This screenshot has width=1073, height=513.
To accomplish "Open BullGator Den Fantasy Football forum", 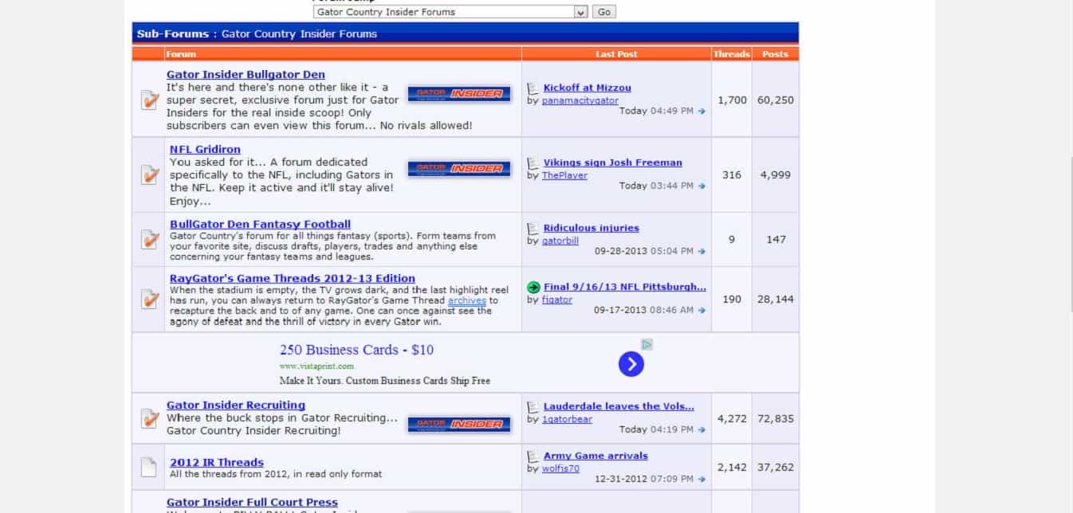I will coord(260,225).
